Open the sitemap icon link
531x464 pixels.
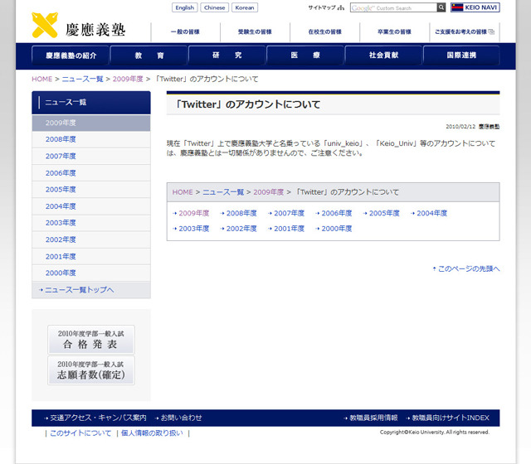pos(341,7)
